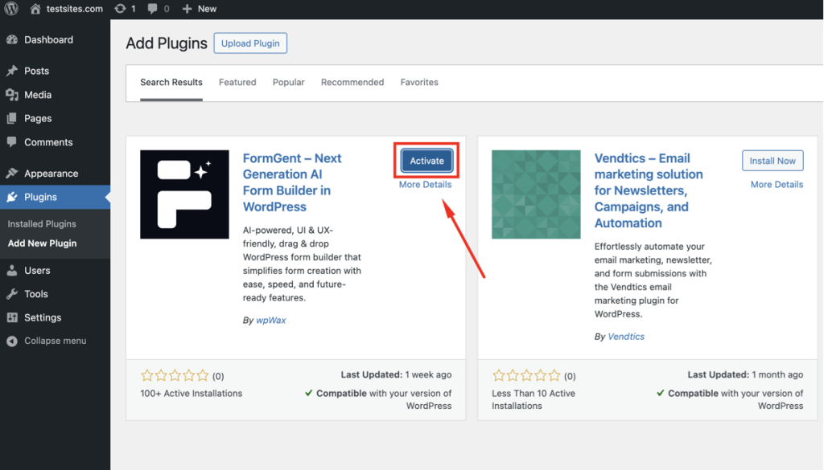Open the Vendtics green pattern thumbnail
Screen dimensions: 824x470
click(536, 194)
